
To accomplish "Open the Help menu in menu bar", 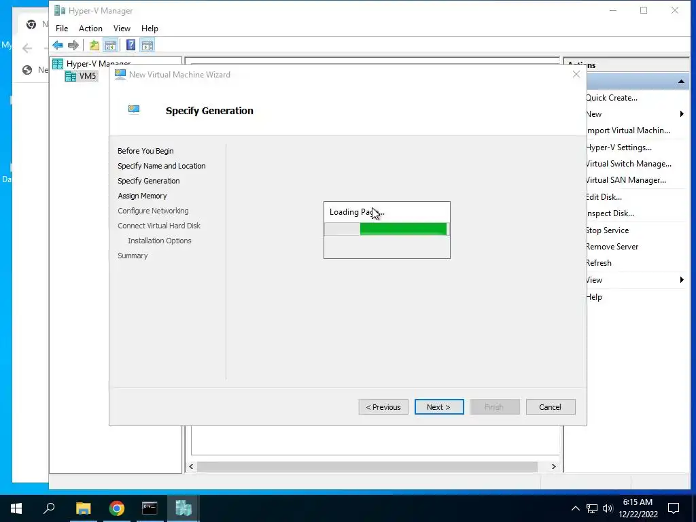I will [150, 29].
